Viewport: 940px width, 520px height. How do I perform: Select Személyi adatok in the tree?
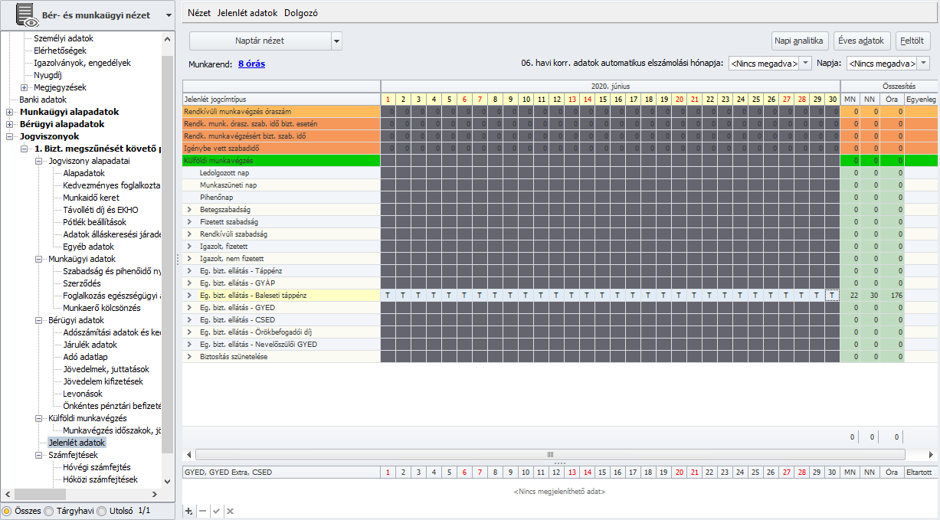(x=64, y=38)
